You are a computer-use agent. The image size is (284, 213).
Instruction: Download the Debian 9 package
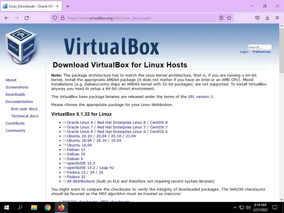tap(75, 159)
